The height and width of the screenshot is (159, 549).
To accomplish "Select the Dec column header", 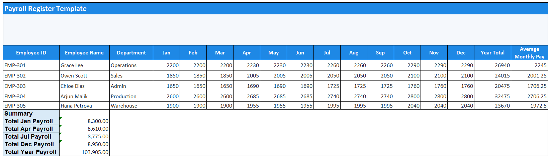I will [461, 53].
